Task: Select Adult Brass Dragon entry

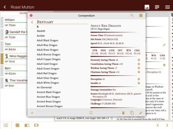Action: coord(48,50)
